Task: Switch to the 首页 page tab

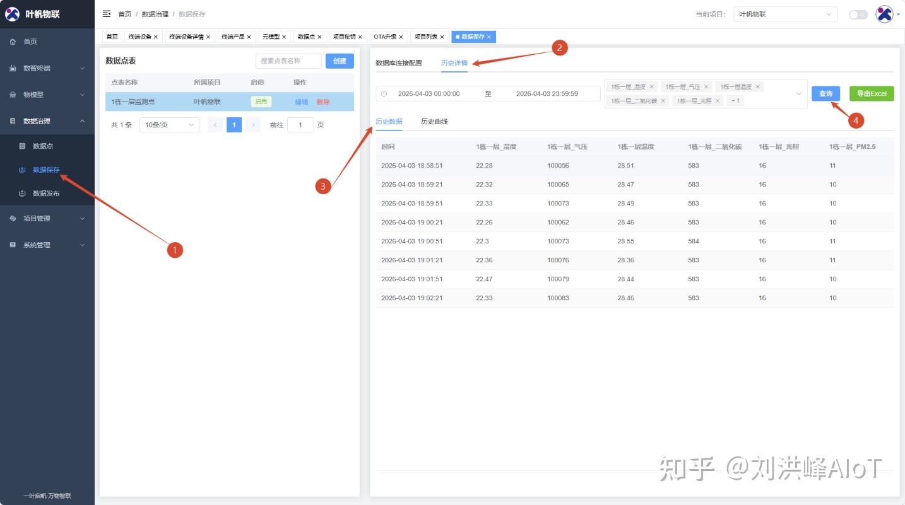Action: 112,37
